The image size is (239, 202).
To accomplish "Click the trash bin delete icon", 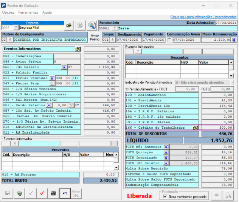I will 19,193.
